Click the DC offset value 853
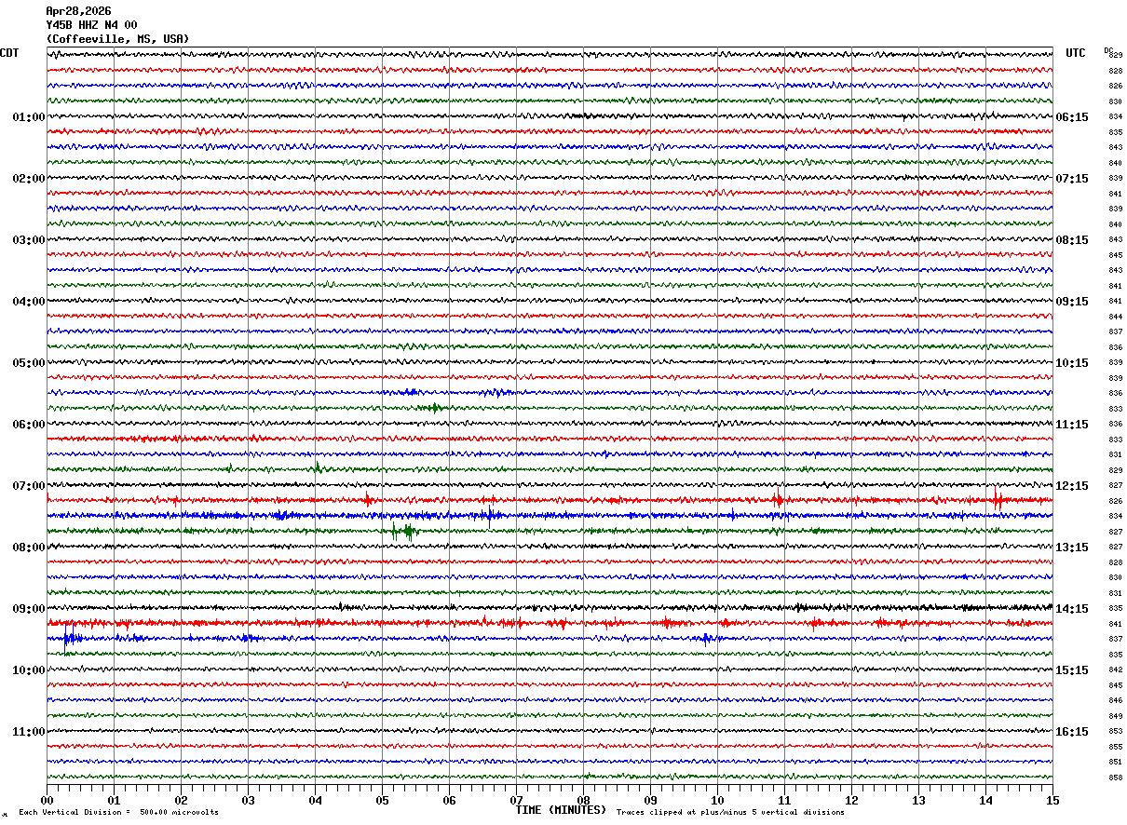Image resolution: width=1127 pixels, height=825 pixels. pyautogui.click(x=1115, y=732)
